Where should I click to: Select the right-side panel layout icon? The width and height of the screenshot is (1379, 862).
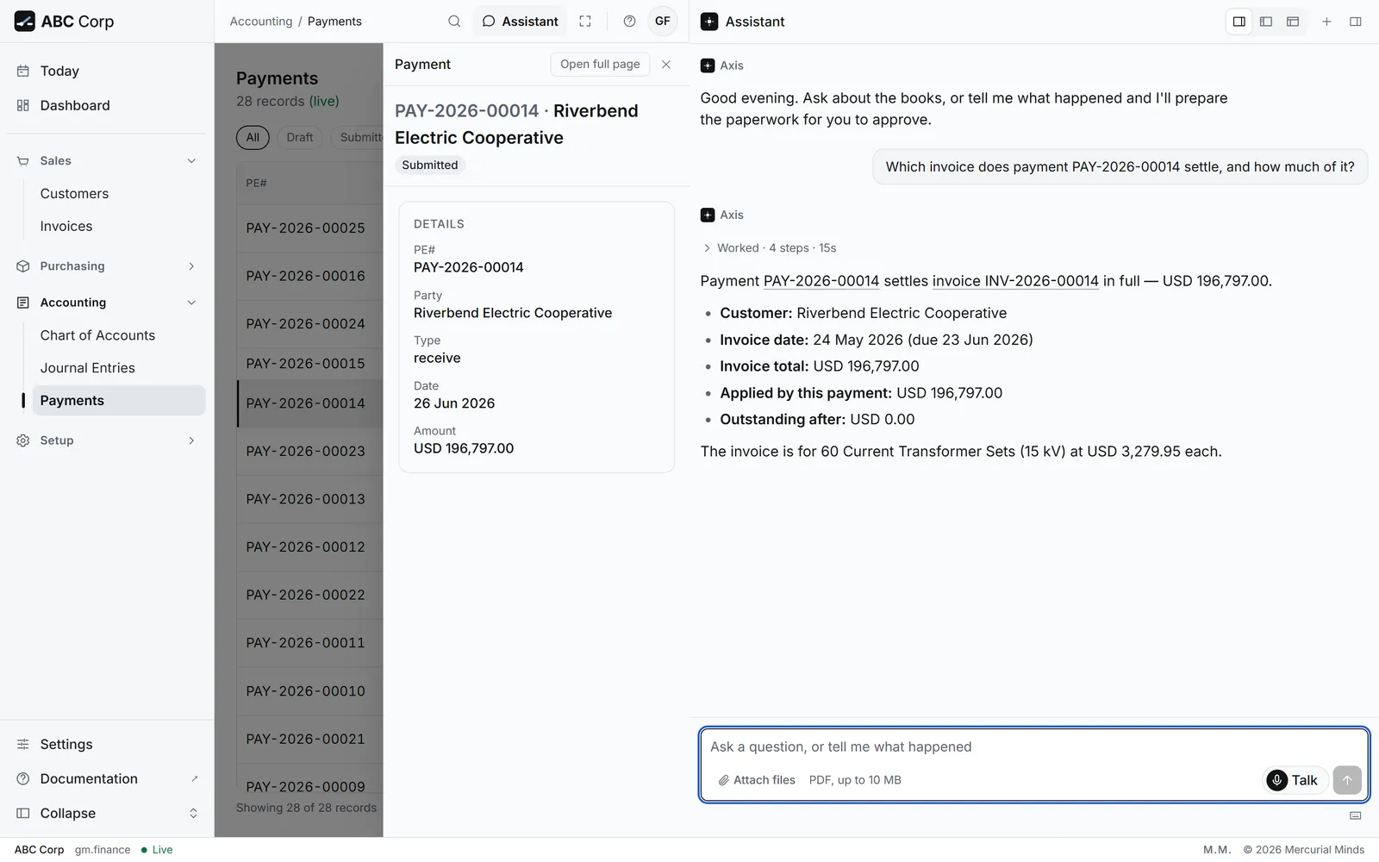[1239, 22]
